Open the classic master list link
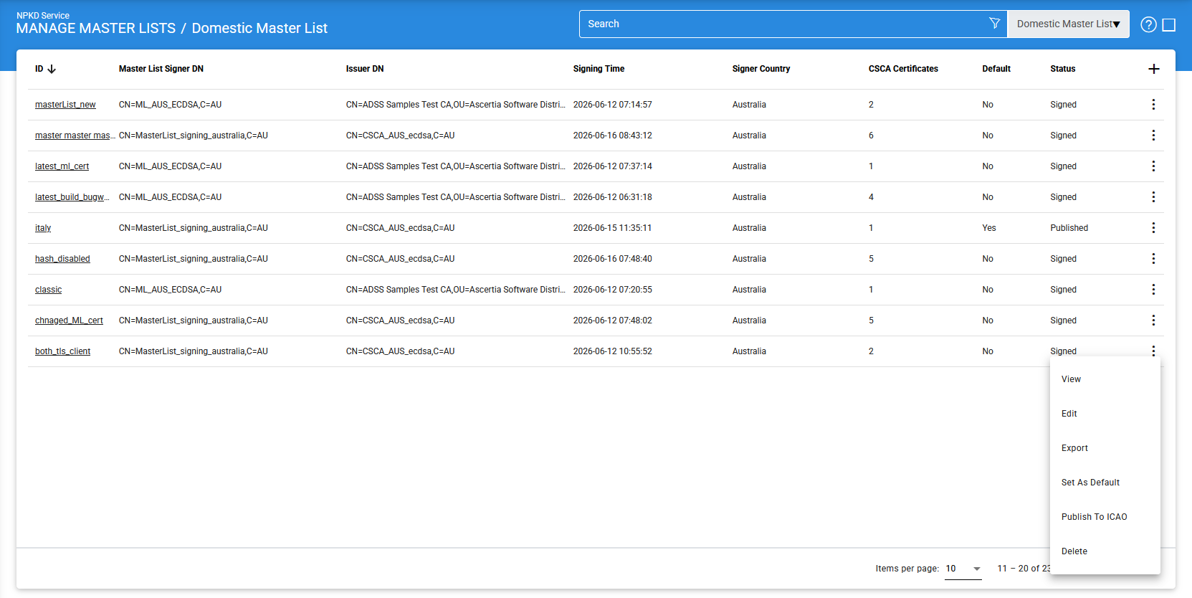 click(x=48, y=290)
